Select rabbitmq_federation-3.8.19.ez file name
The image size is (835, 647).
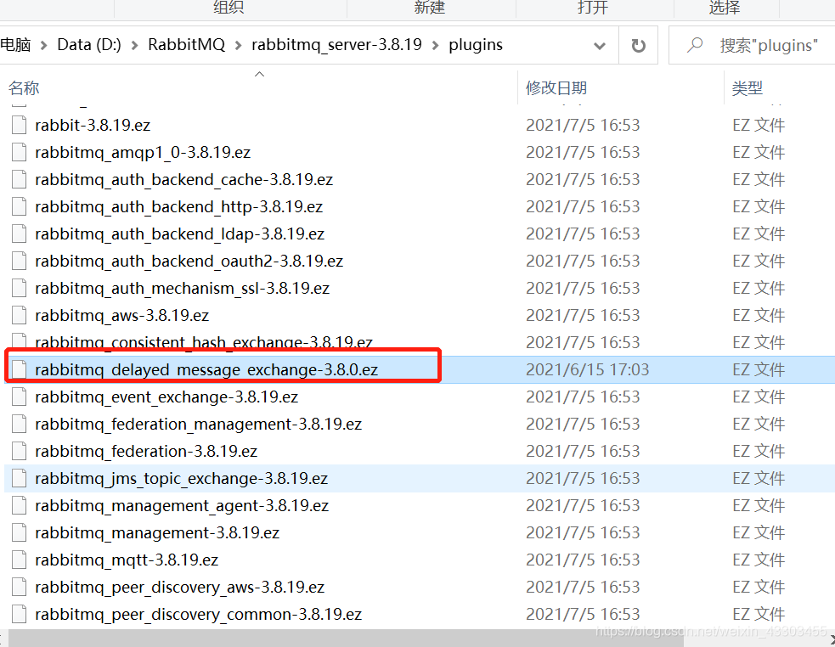pos(146,451)
